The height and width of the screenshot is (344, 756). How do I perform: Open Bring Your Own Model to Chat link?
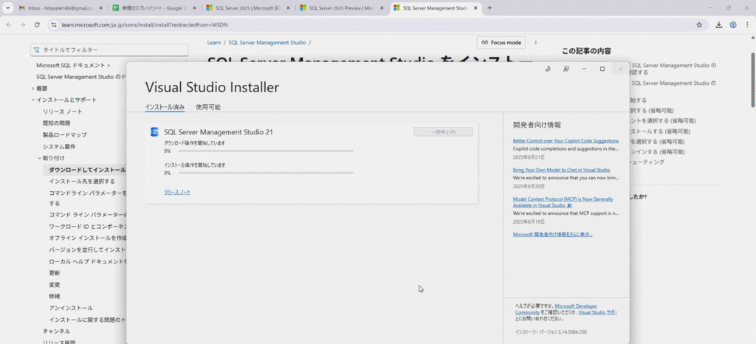coord(561,170)
